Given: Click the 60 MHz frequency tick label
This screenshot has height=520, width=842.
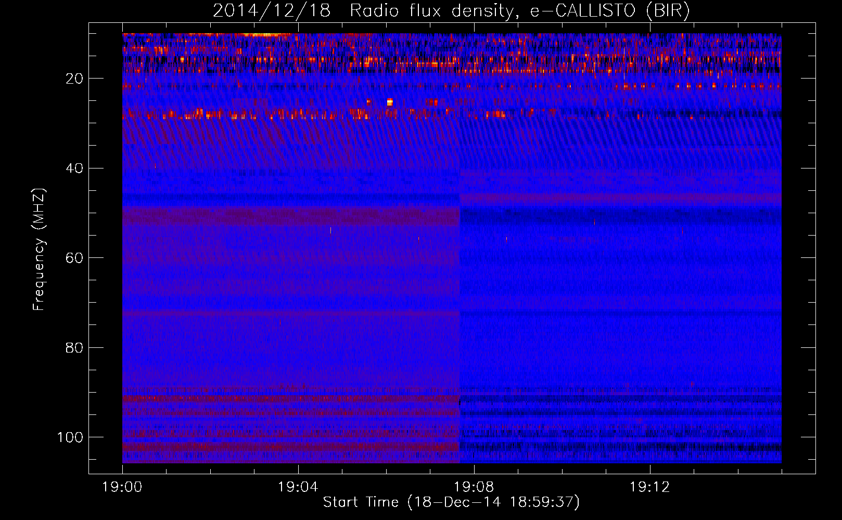Looking at the screenshot, I should pos(74,258).
